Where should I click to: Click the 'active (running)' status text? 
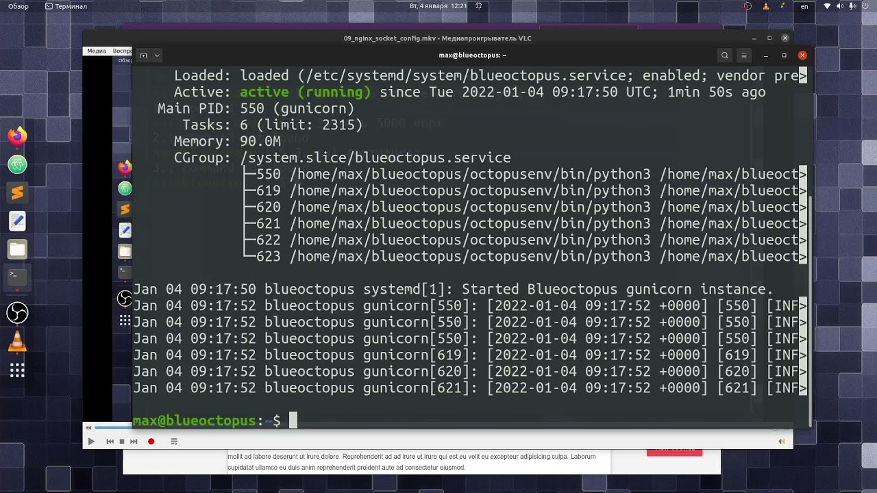click(x=305, y=92)
